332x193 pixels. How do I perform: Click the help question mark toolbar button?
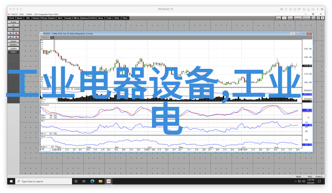pyautogui.click(x=323, y=18)
